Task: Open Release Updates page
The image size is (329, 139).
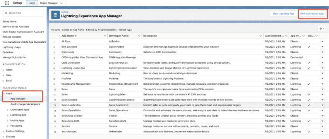Action: click(12, 37)
